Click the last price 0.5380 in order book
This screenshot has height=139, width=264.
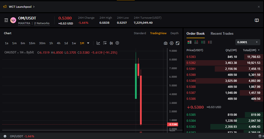[x=195, y=107]
